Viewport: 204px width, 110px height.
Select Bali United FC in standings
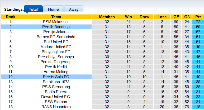[x=56, y=42]
